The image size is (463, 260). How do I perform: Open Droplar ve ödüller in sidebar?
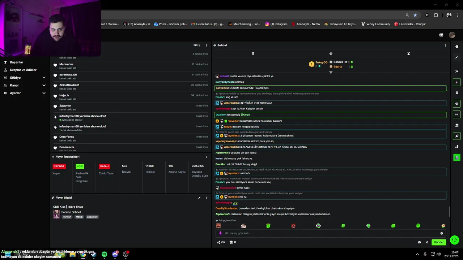point(23,70)
